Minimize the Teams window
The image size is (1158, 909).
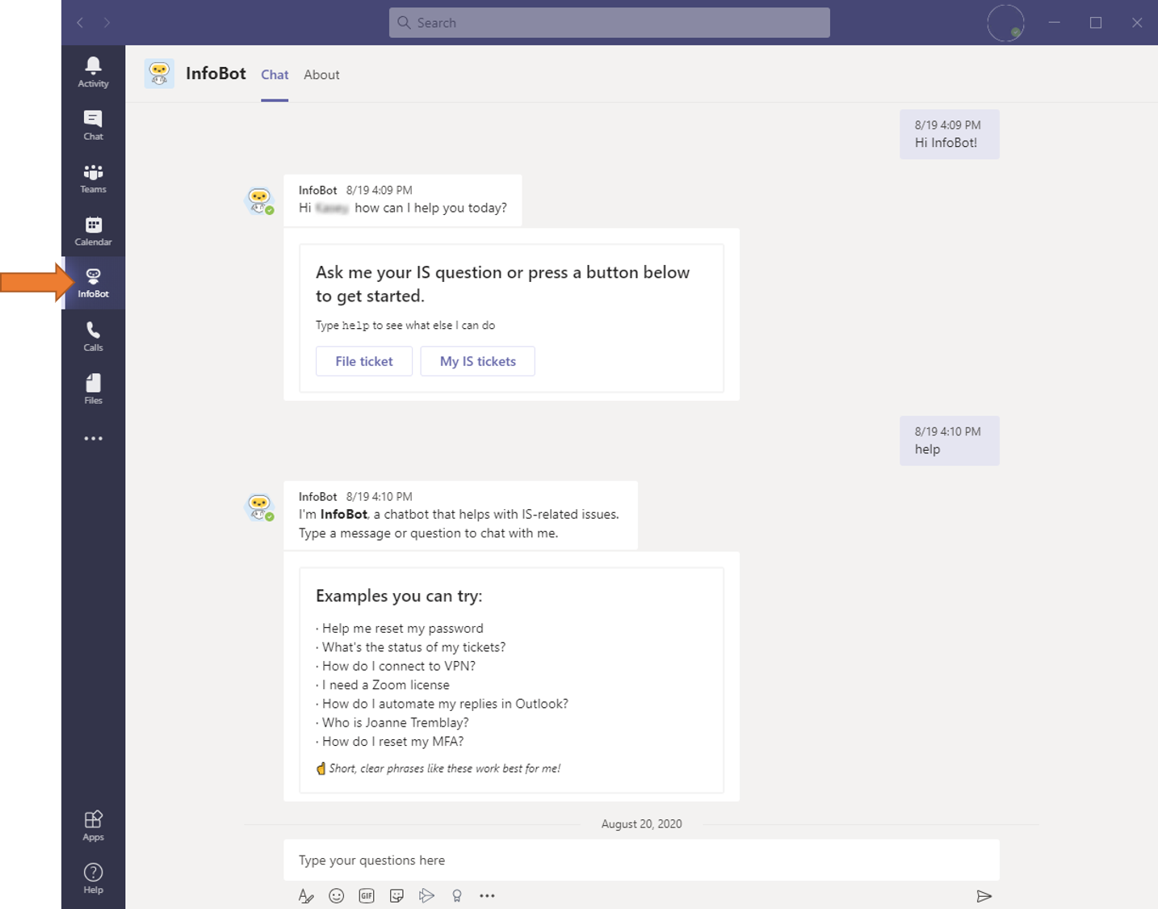tap(1054, 23)
